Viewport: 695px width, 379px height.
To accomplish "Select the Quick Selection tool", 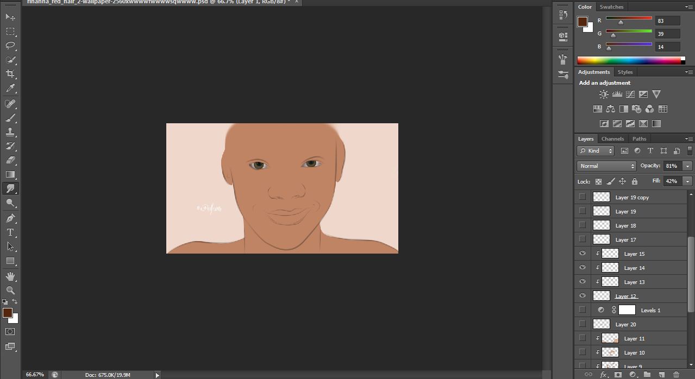I will (10, 60).
